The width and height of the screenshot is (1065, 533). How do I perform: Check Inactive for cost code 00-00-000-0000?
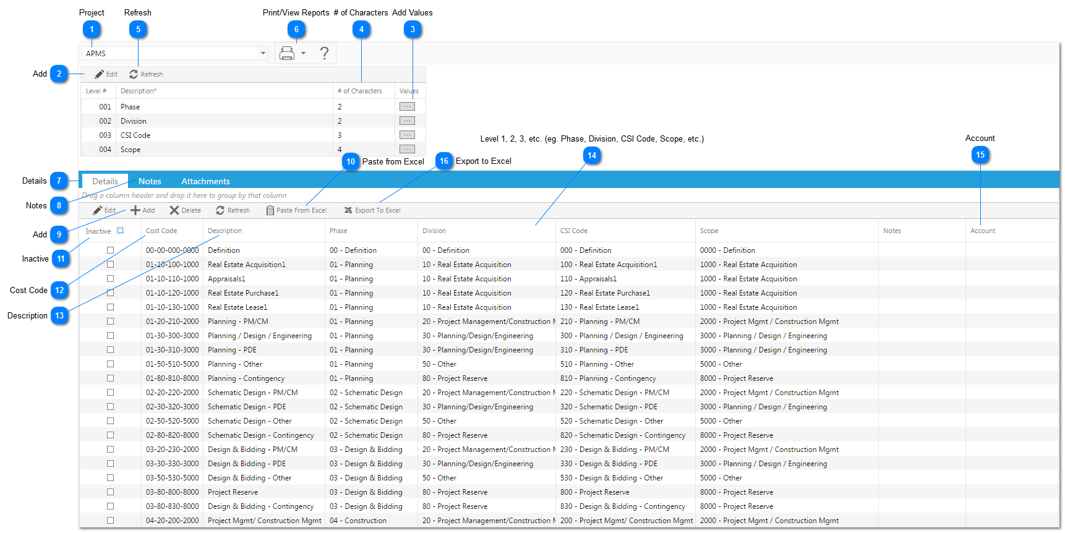(x=110, y=250)
